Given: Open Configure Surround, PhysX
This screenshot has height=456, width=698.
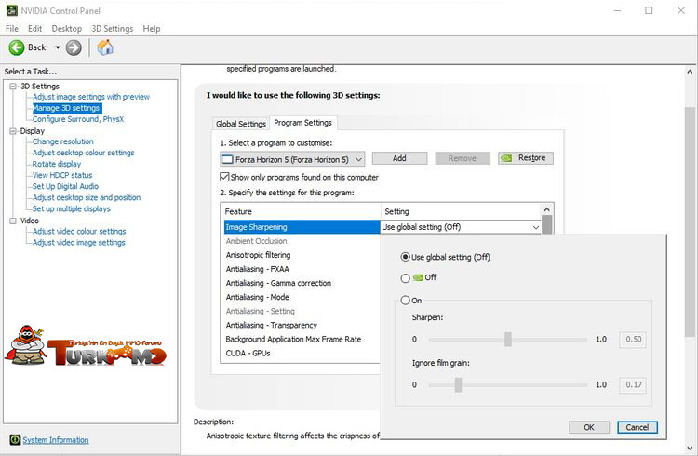Looking at the screenshot, I should click(x=78, y=119).
